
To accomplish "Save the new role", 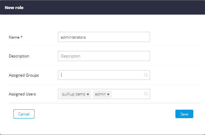I will coord(184,114).
